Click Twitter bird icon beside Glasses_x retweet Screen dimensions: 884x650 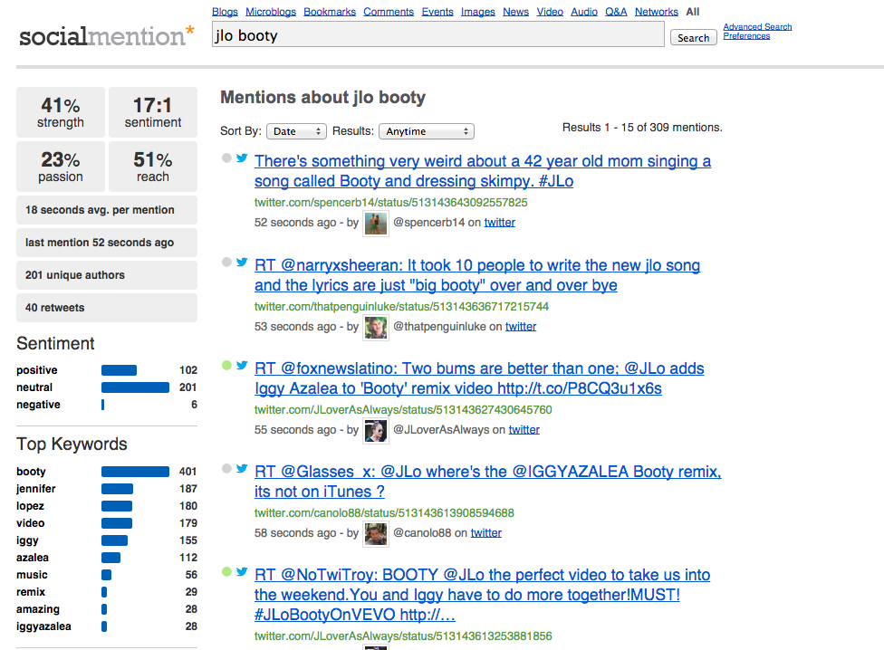pos(242,469)
